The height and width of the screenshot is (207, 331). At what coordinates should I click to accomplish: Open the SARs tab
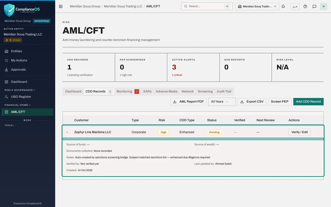[147, 91]
